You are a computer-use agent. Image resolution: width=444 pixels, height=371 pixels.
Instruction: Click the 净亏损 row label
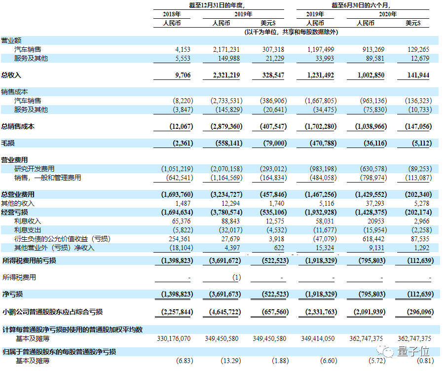[x=11, y=294]
